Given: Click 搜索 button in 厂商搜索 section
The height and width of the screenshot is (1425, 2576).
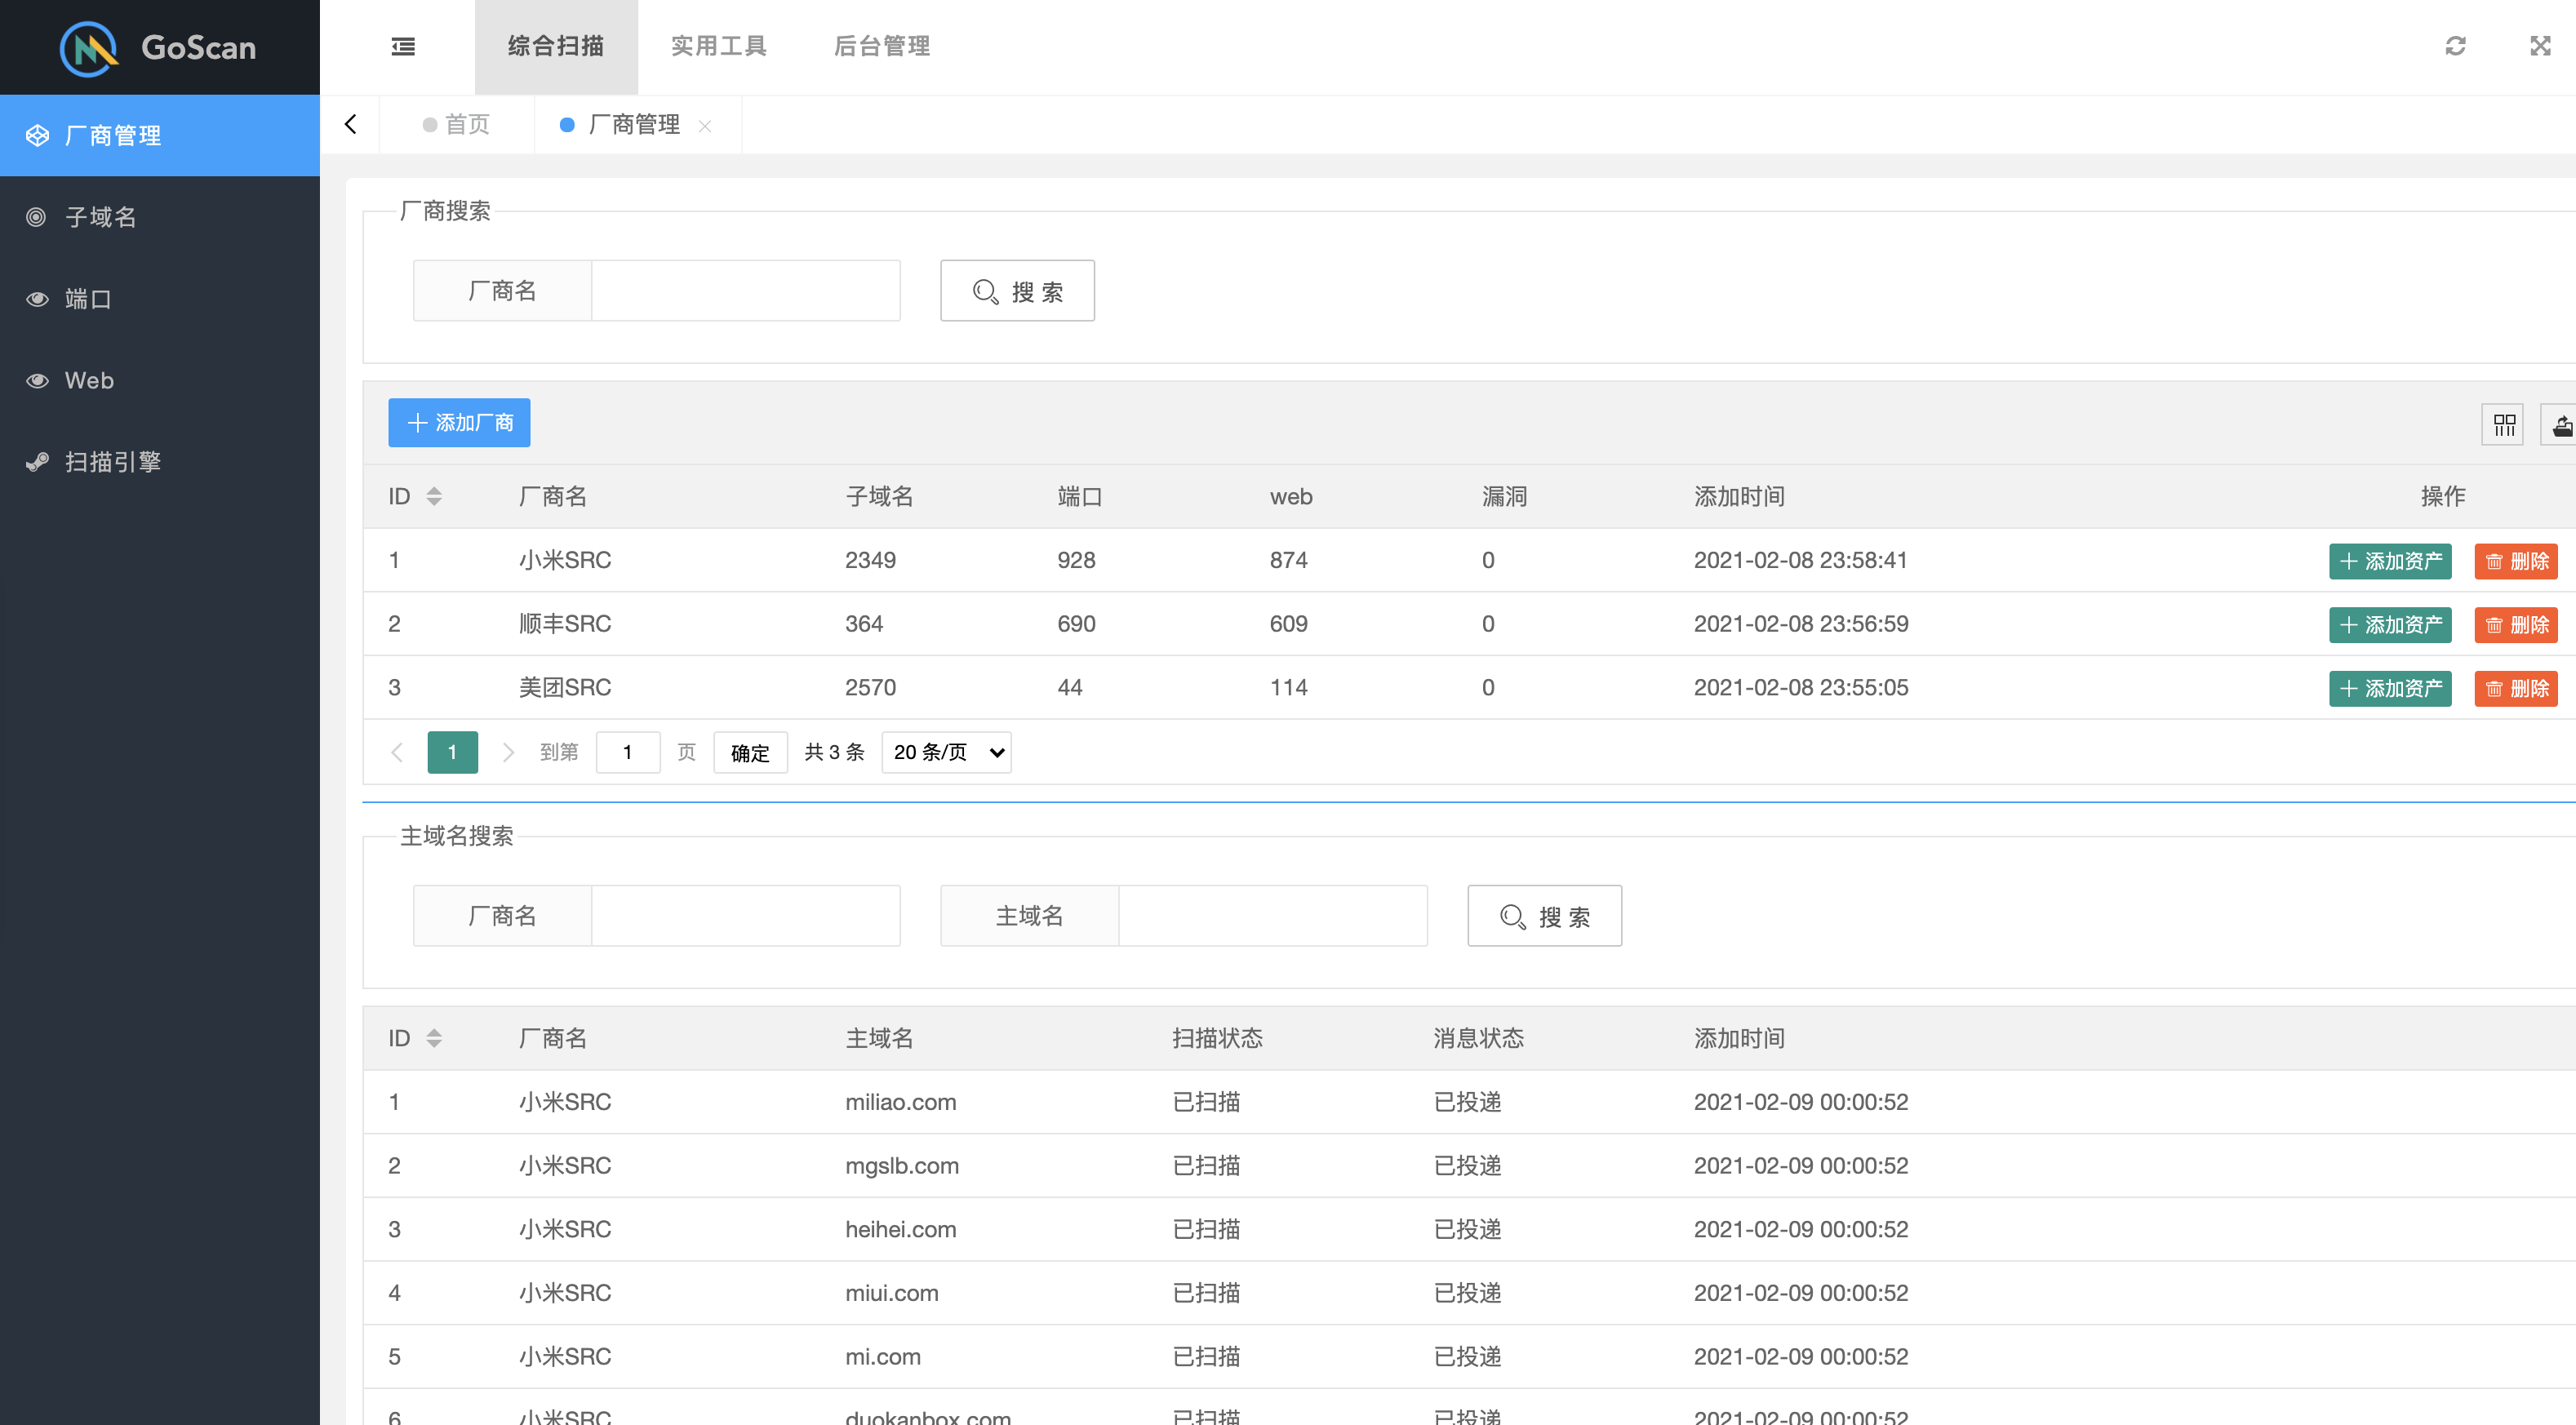Looking at the screenshot, I should tap(1018, 291).
